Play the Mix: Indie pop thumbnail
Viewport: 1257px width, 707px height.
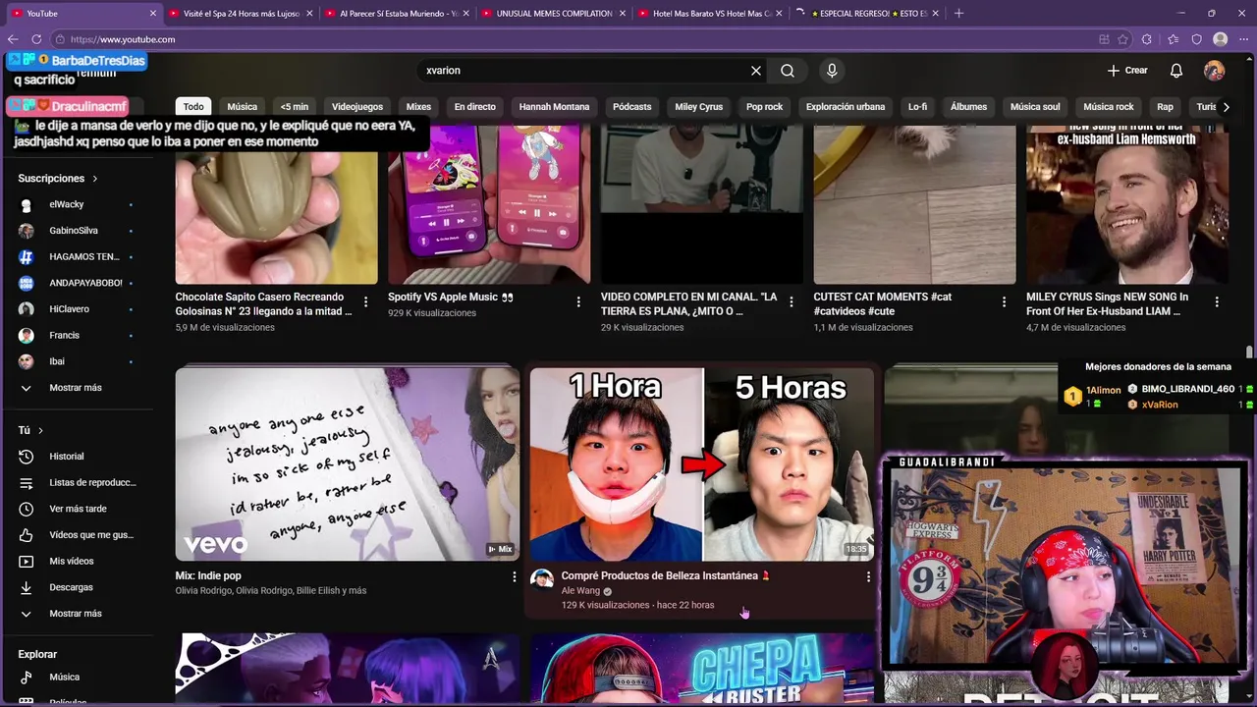click(x=348, y=464)
